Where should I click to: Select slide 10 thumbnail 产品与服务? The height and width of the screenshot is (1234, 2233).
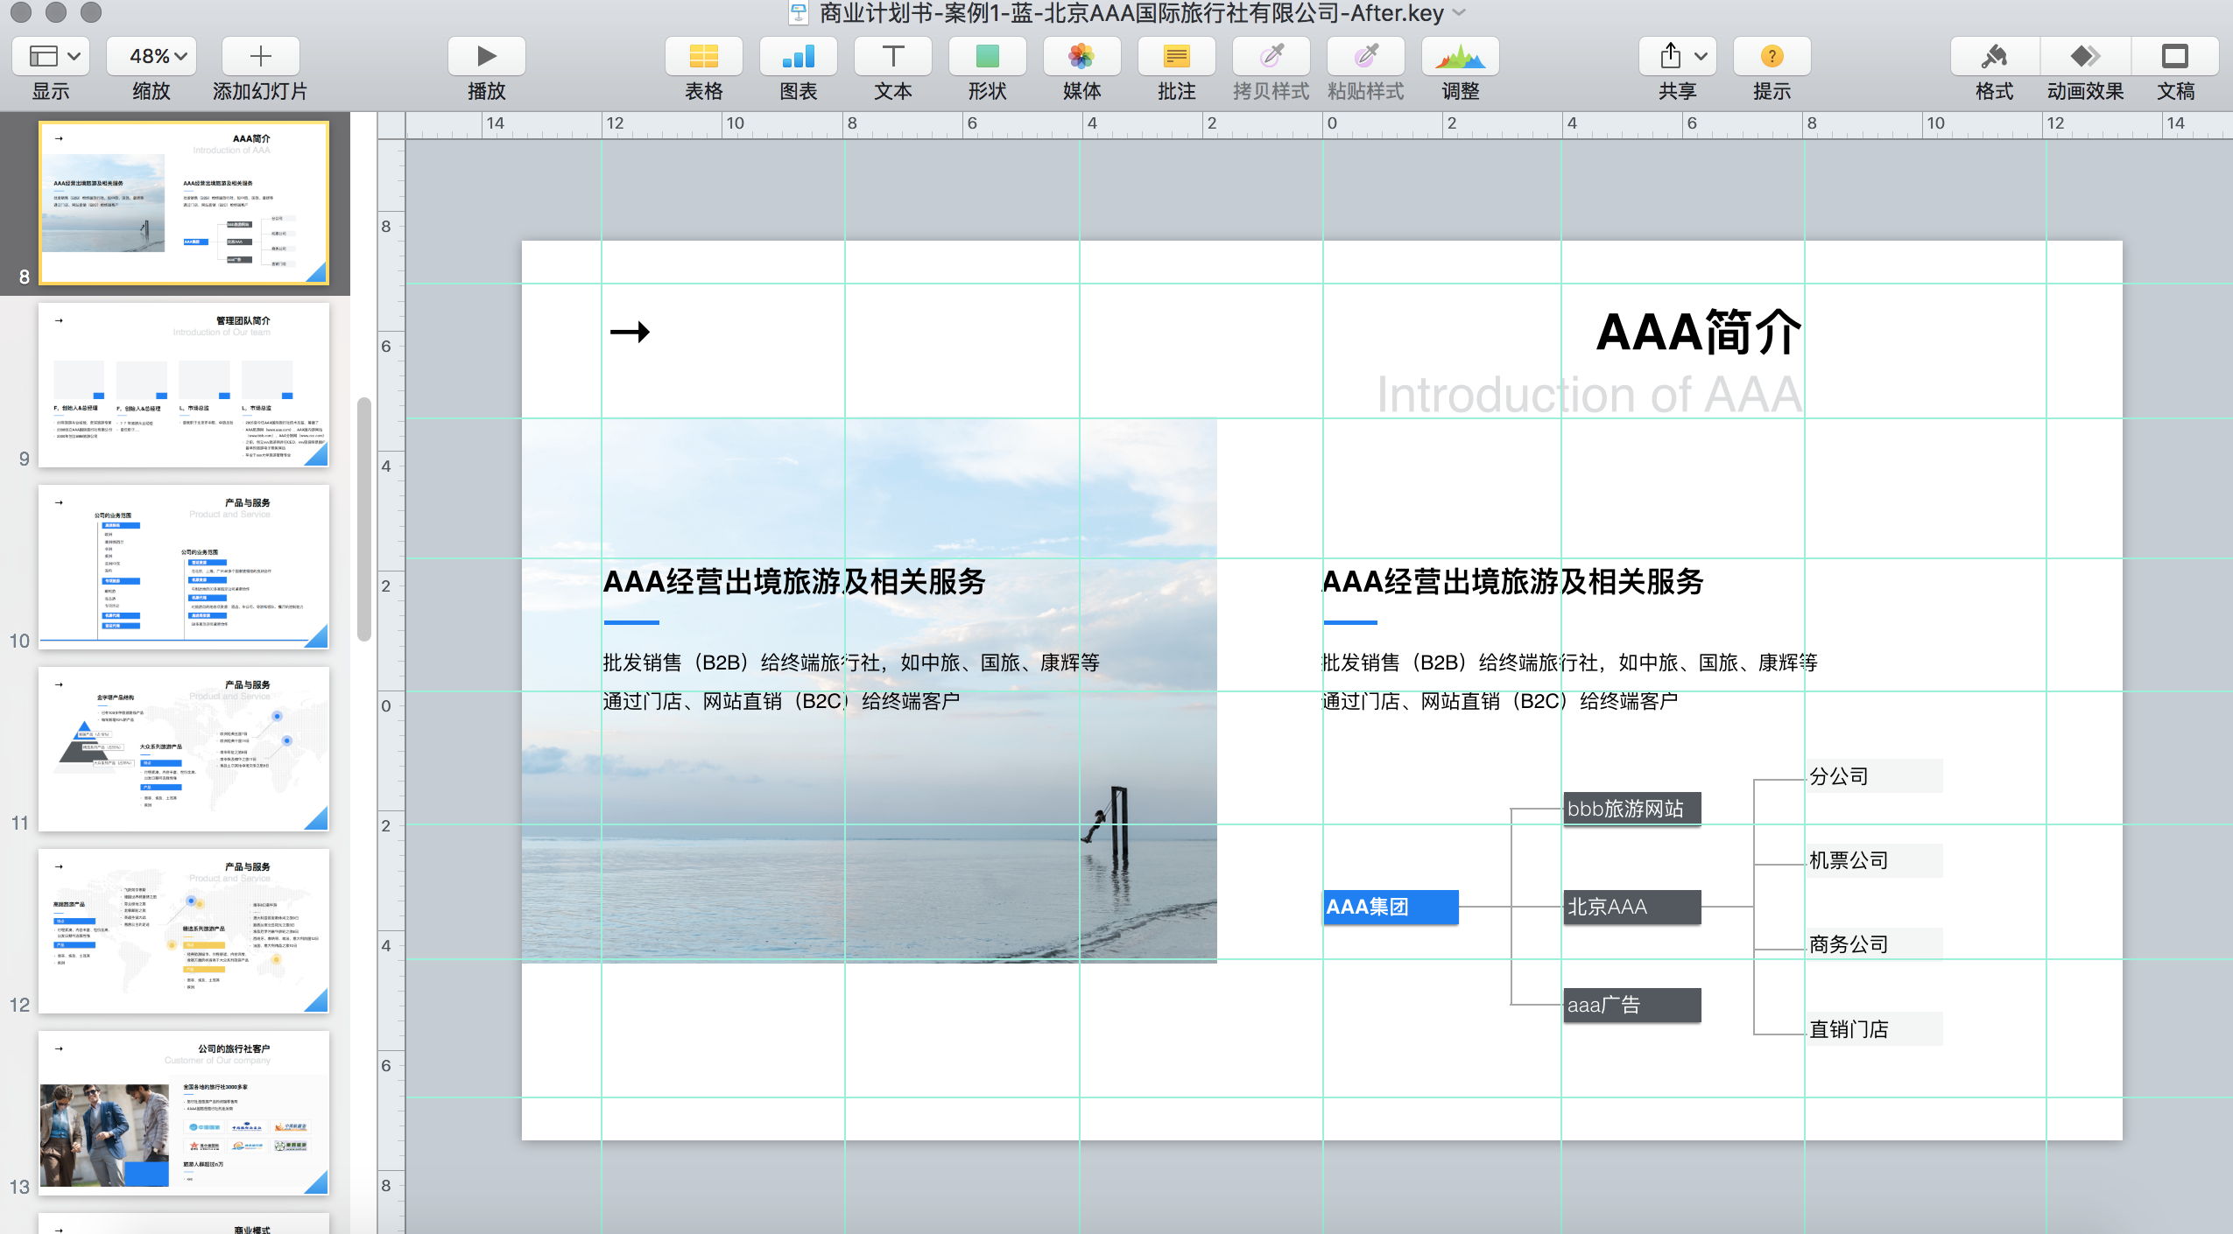point(184,566)
